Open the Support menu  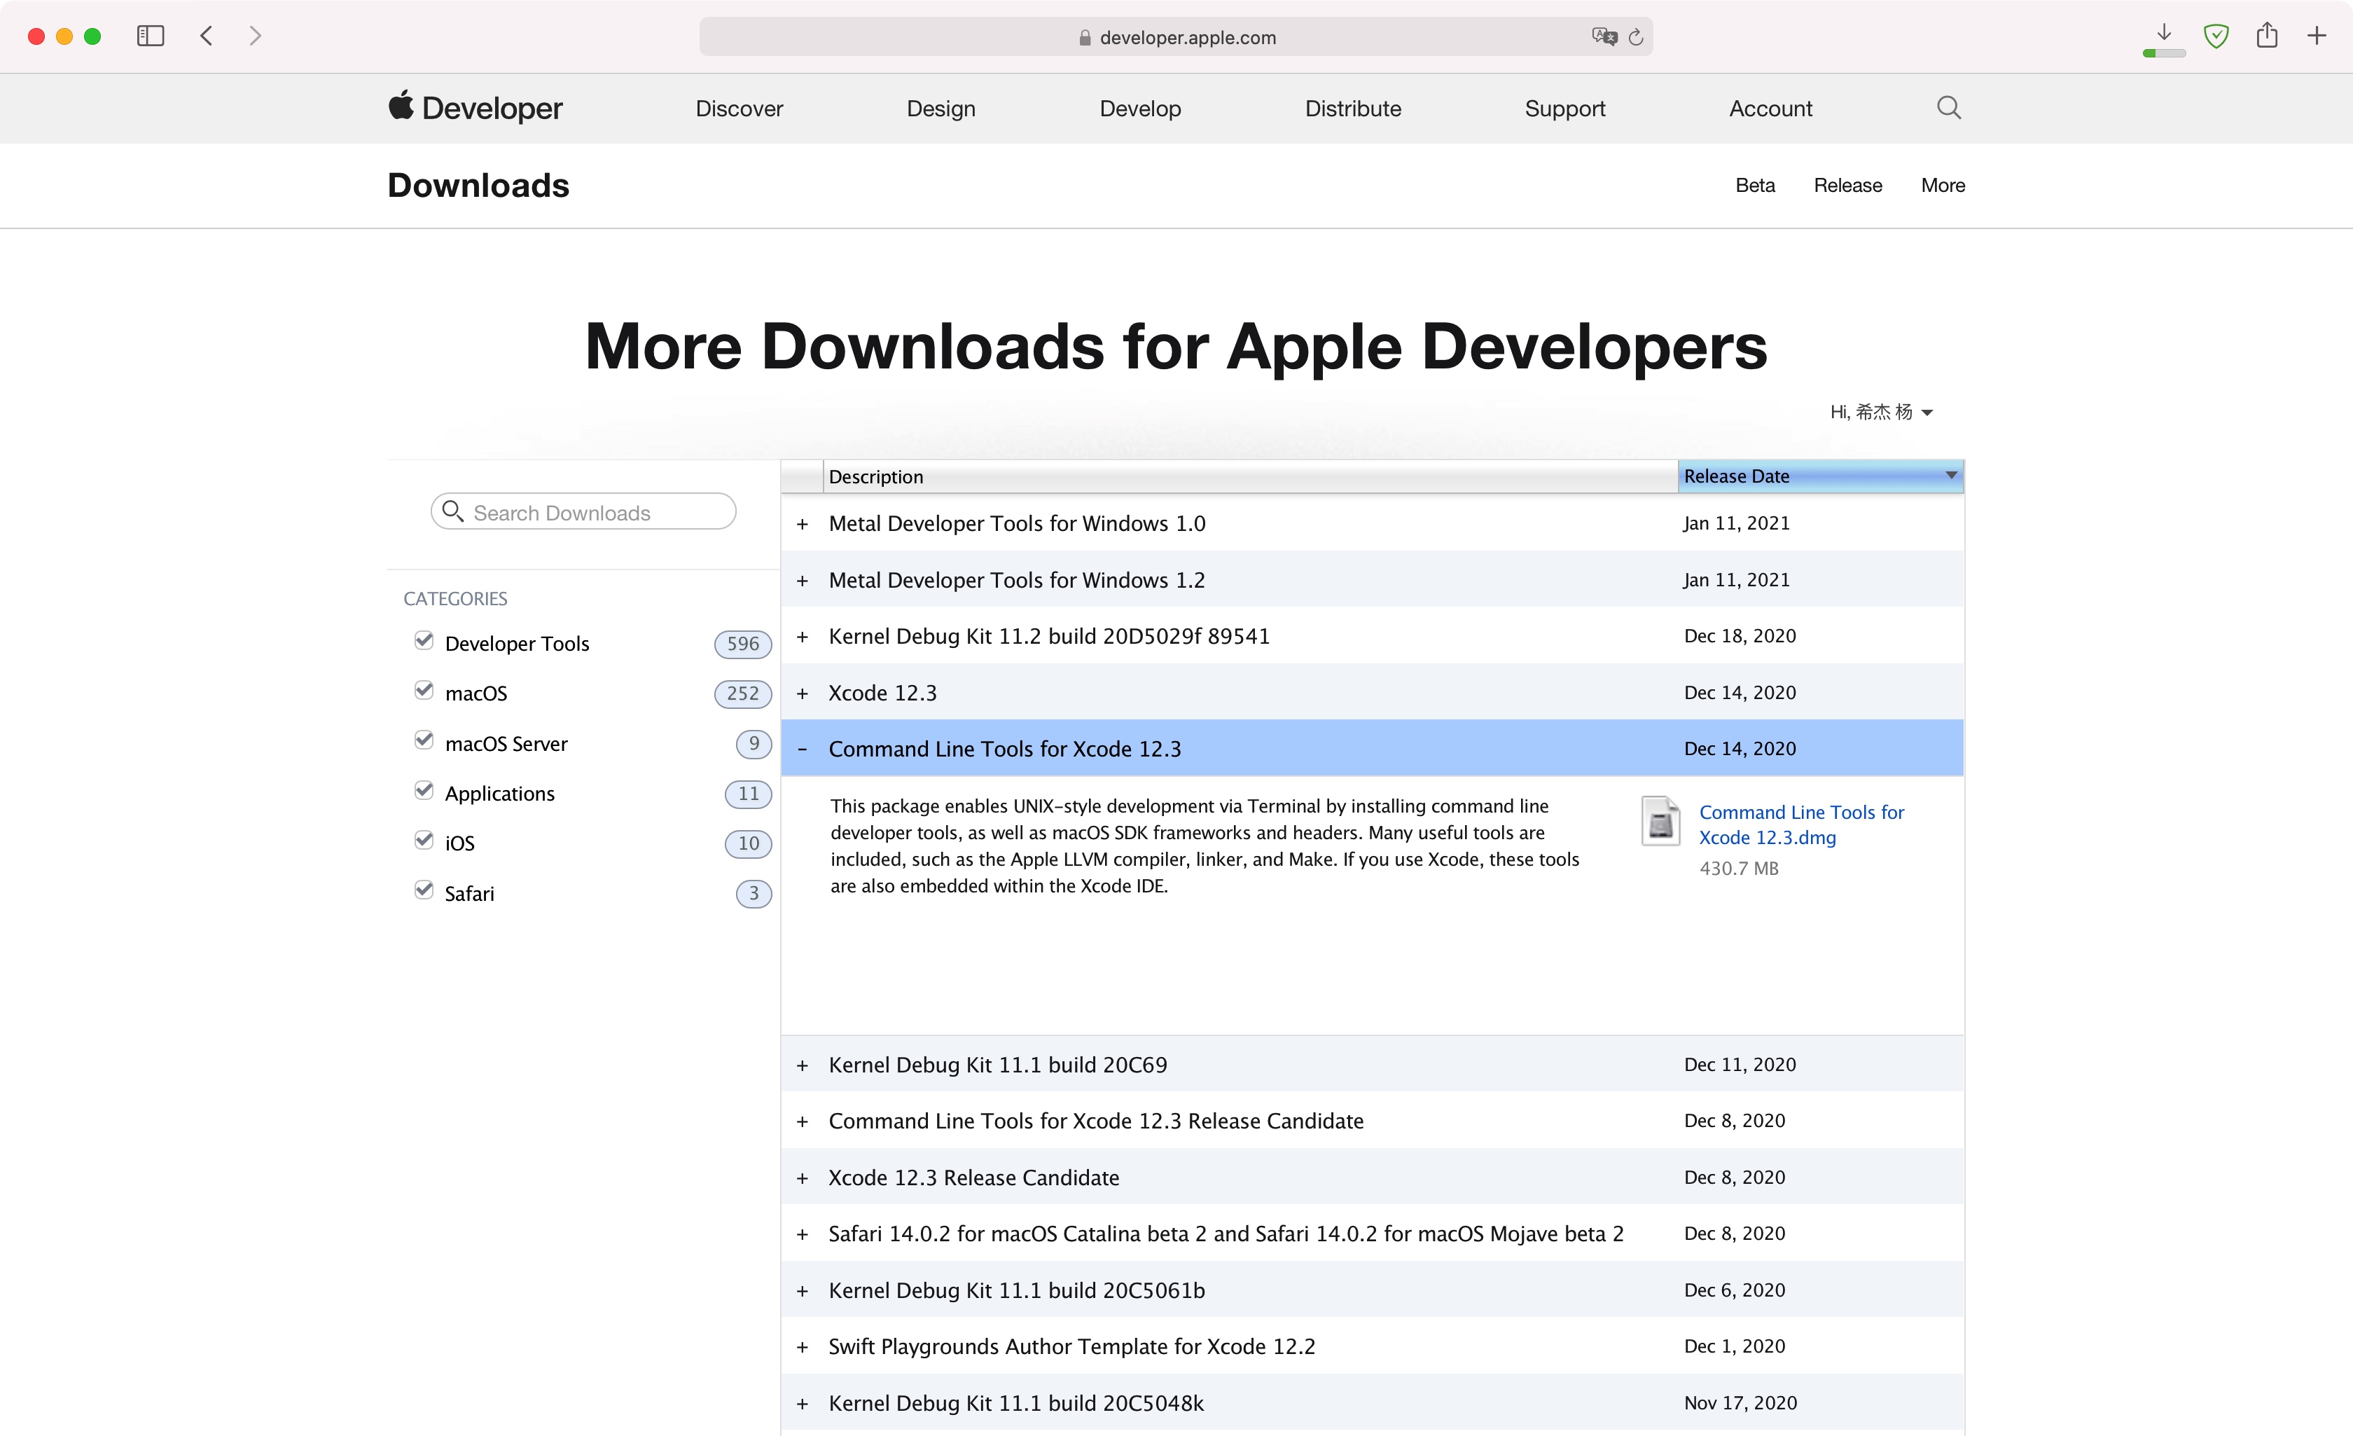pyautogui.click(x=1564, y=108)
